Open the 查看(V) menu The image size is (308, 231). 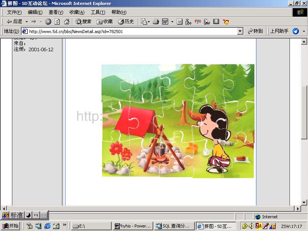tap(56, 12)
